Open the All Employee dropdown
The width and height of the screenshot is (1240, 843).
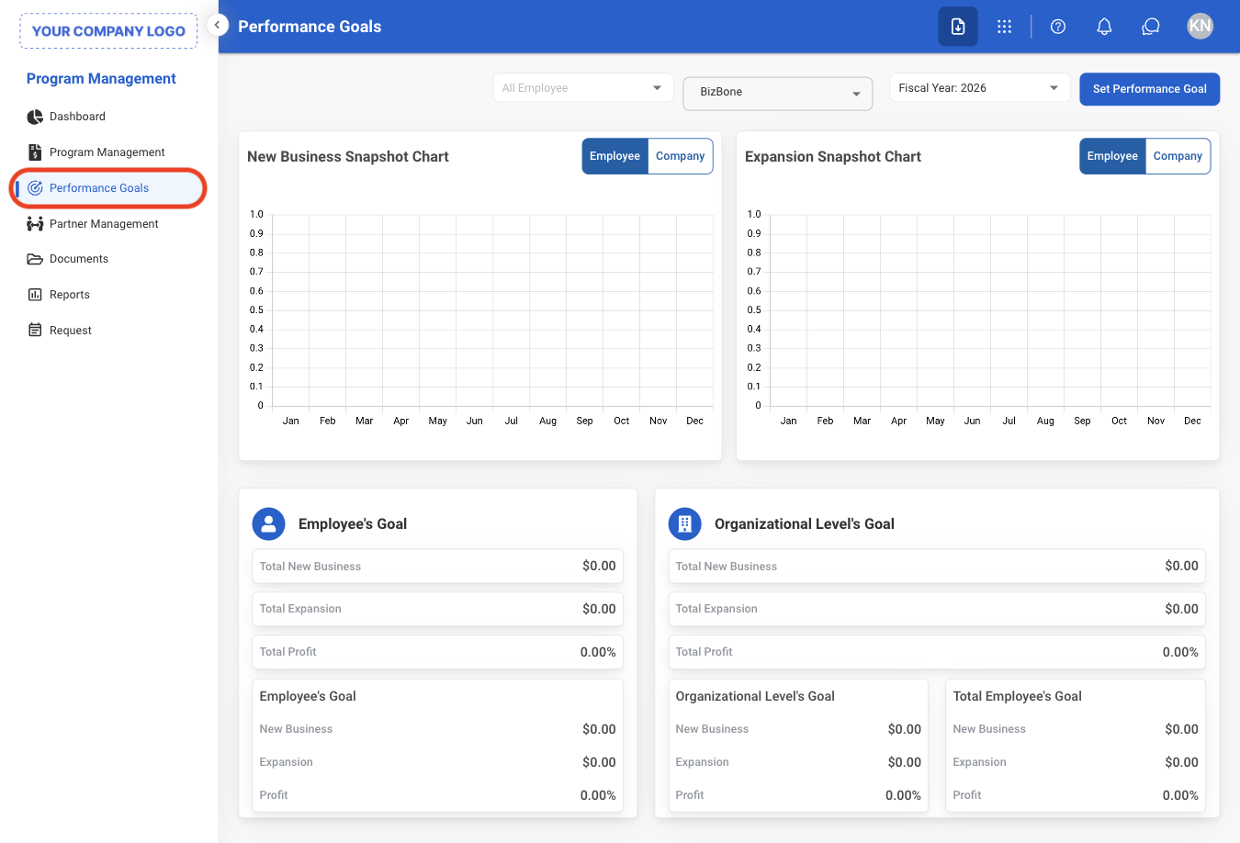(x=583, y=88)
